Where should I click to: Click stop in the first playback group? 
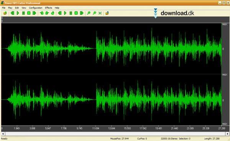tap(29, 13)
